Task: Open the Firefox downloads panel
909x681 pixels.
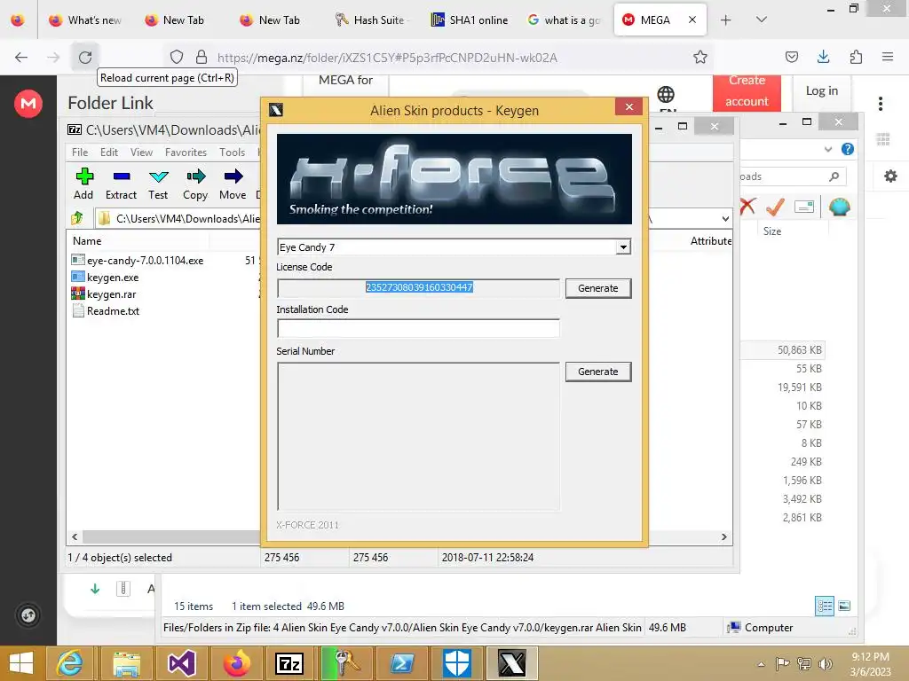Action: [x=823, y=57]
